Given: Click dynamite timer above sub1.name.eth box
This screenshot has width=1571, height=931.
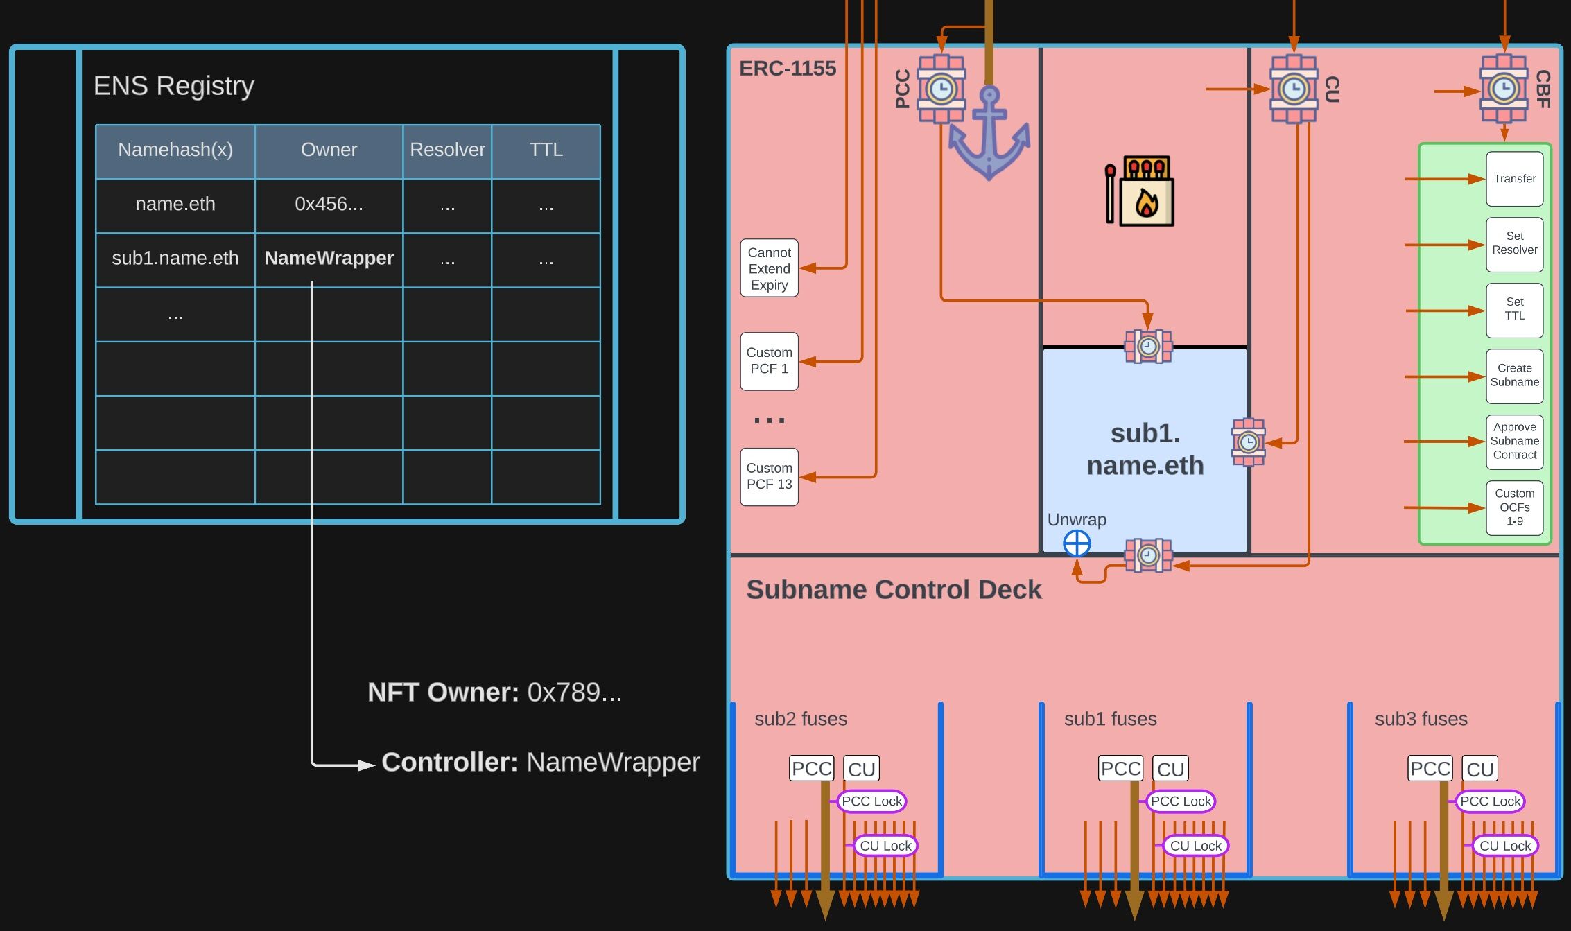Looking at the screenshot, I should (x=1148, y=347).
